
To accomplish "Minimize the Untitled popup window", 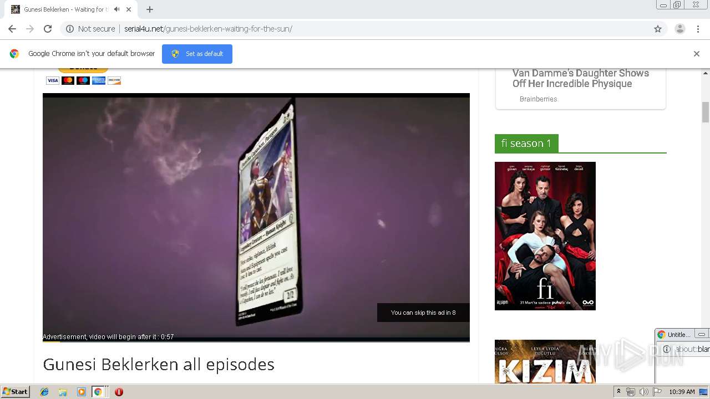I will 702,335.
